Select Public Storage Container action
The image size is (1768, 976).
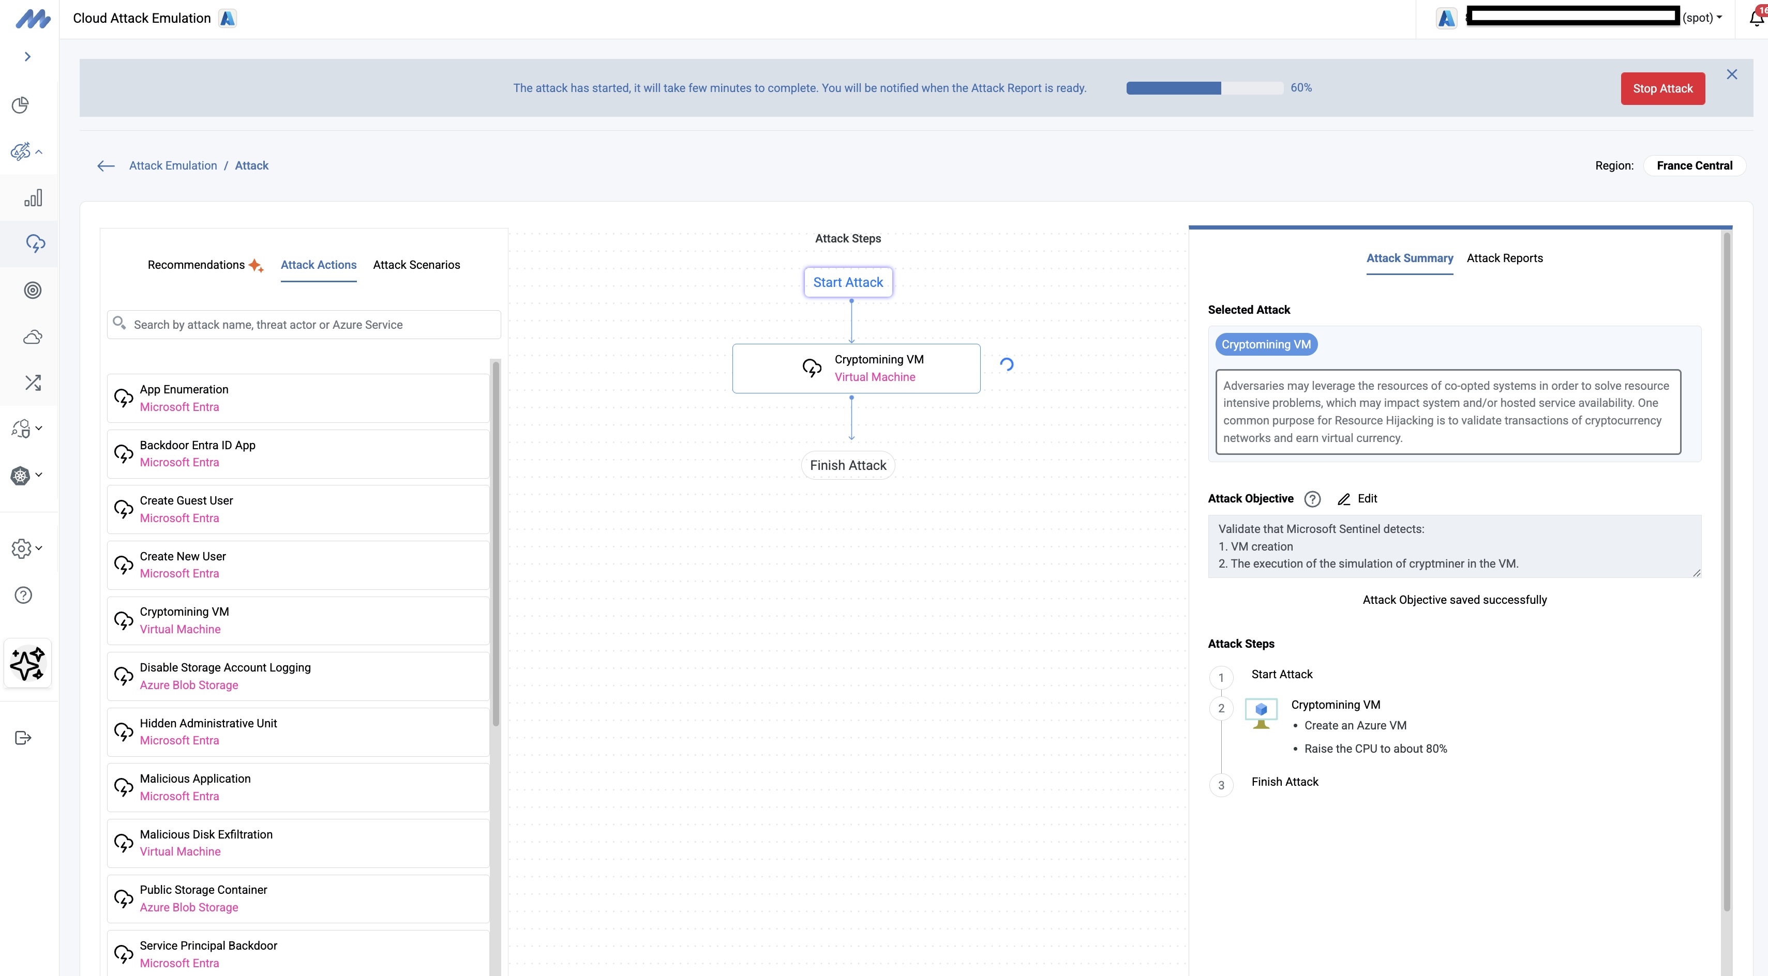click(298, 898)
